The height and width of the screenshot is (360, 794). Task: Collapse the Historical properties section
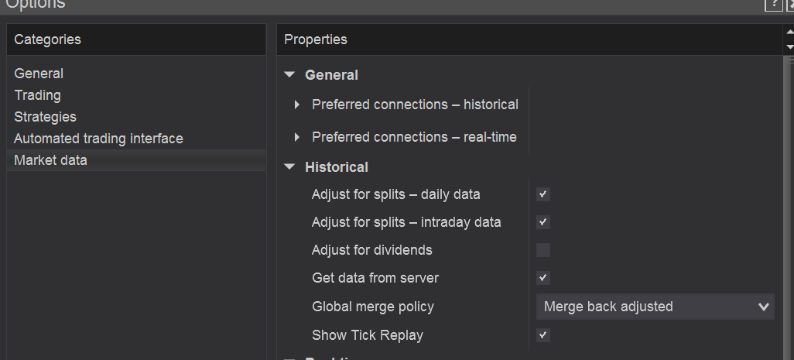tap(290, 166)
